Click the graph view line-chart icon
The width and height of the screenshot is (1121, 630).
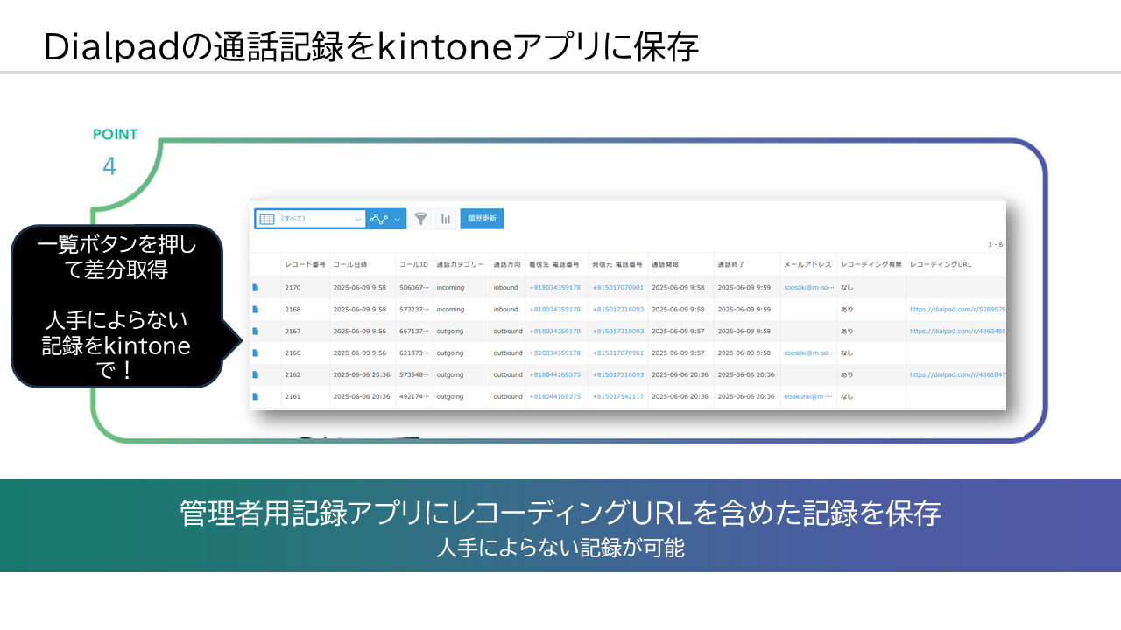pos(378,219)
